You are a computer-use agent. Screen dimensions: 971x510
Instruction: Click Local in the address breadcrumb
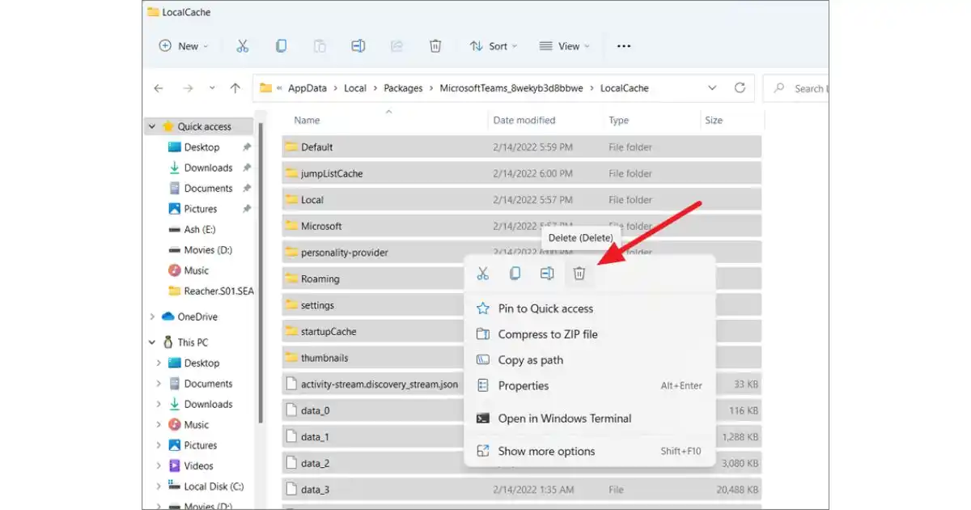(x=355, y=88)
